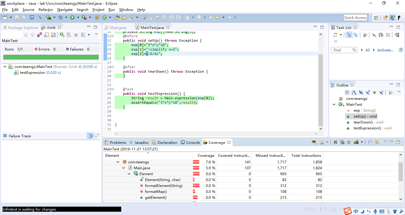Image resolution: width=405 pixels, height=215 pixels.
Task: Click Collapse All icon in Coverage view
Action: 370,142
